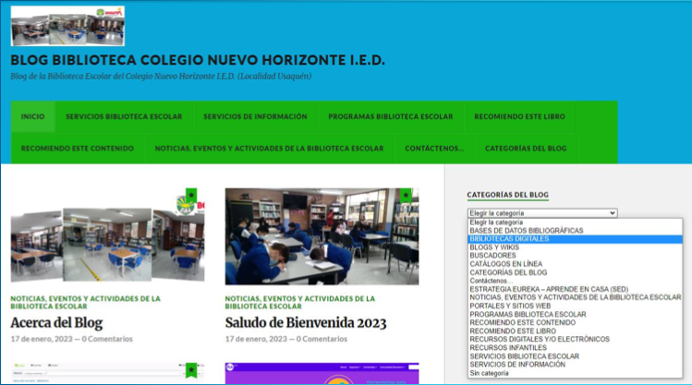Select PROGRAMAS BIBLIOTECA ESCOLAR in dropdown list
The height and width of the screenshot is (385, 692).
pos(575,315)
